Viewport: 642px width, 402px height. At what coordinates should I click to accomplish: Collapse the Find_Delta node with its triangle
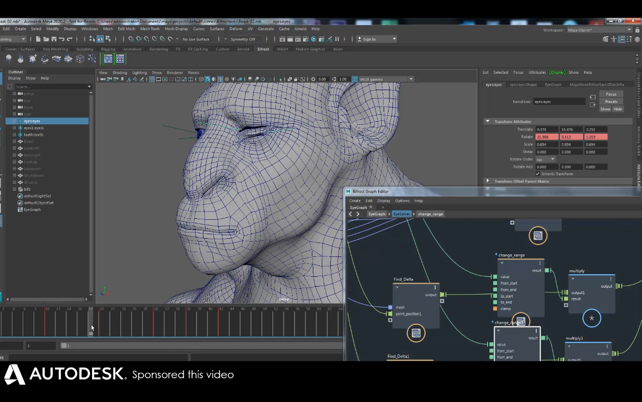[397, 288]
